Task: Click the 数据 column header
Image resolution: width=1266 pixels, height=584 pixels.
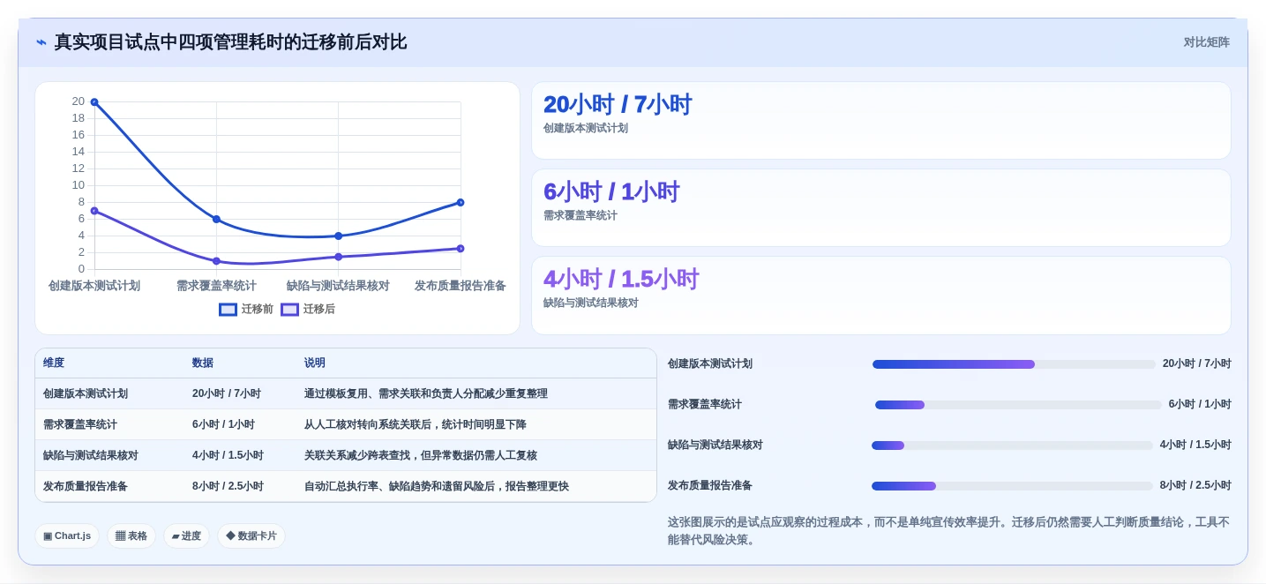Action: pos(203,363)
